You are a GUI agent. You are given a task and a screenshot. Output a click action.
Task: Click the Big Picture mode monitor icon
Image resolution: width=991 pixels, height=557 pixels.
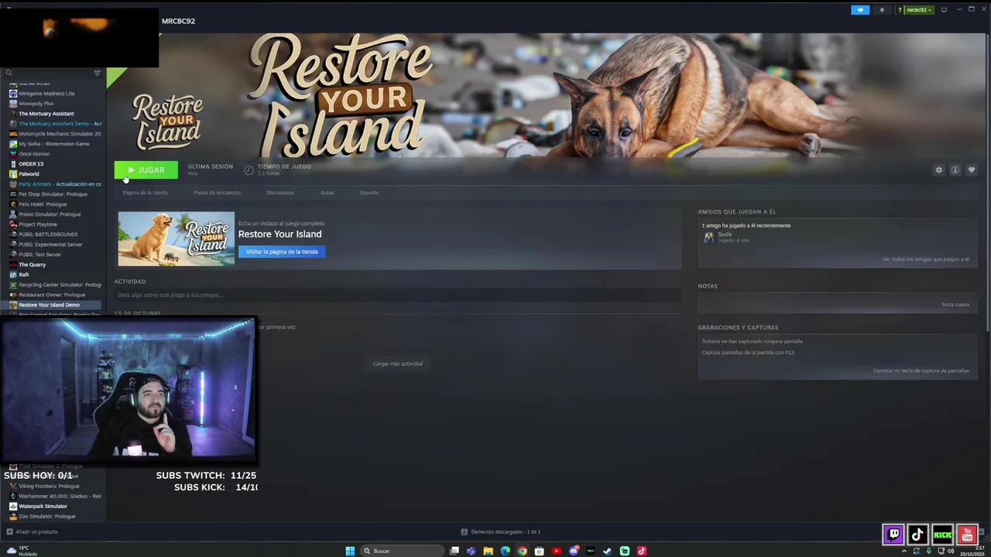(944, 10)
